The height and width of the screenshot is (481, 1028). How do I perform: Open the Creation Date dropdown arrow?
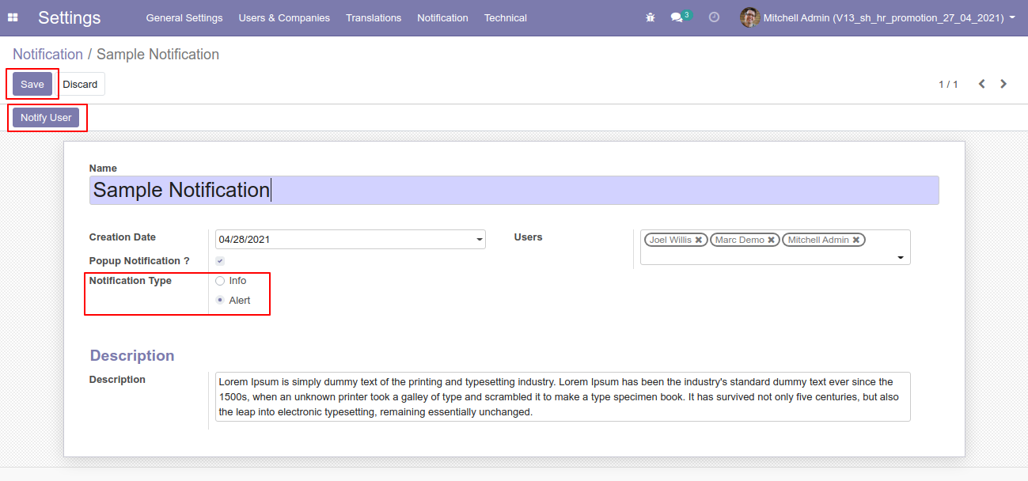click(480, 240)
